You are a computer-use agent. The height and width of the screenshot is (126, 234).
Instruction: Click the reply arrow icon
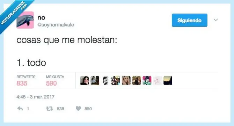(20, 109)
